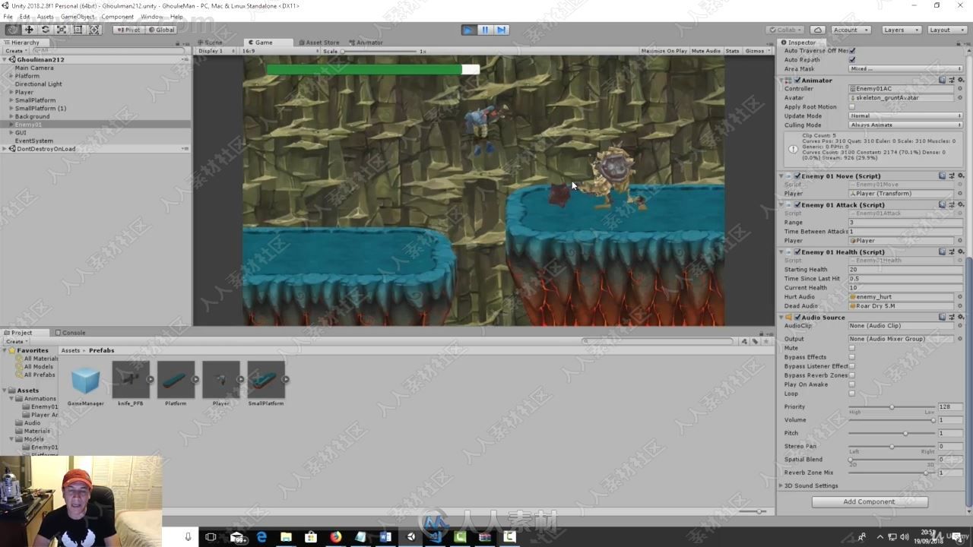Enable the Mute checkbox

coord(852,348)
